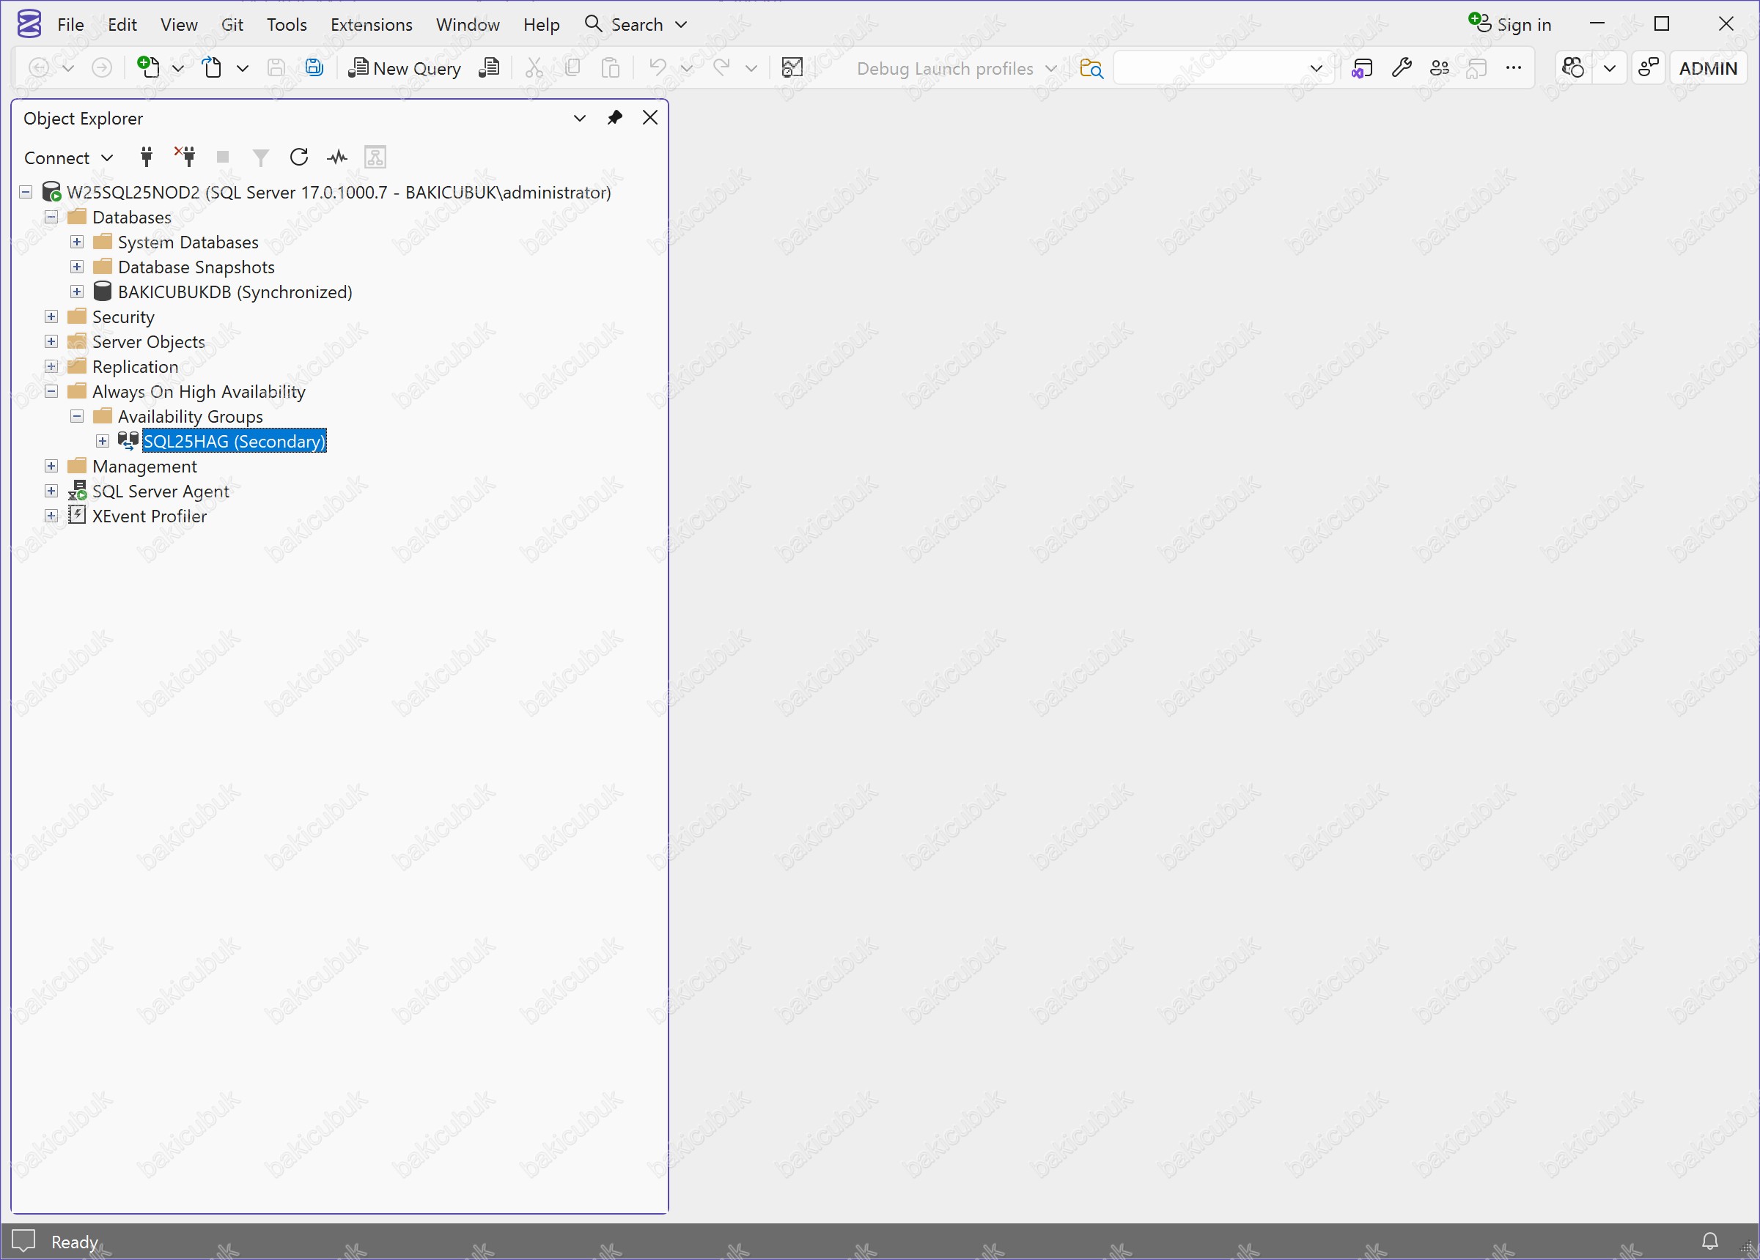Click the New Query button
This screenshot has height=1260, width=1760.
point(405,68)
